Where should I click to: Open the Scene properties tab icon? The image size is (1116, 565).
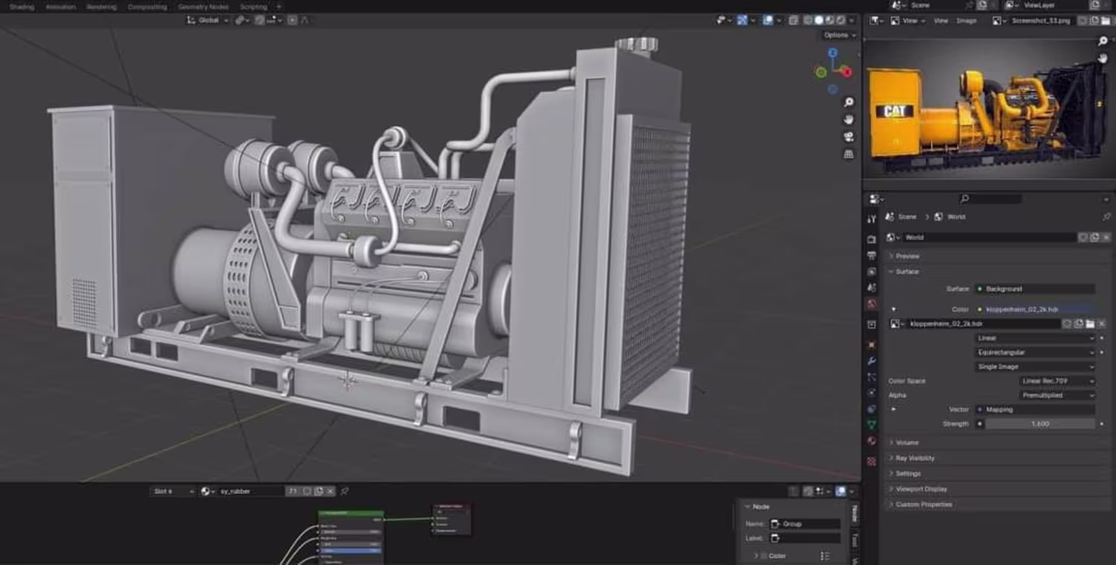tap(872, 288)
